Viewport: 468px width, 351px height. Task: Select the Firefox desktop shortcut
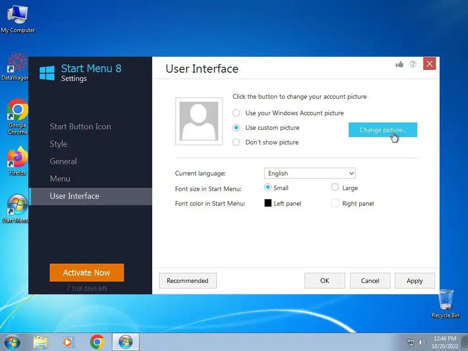pos(18,161)
